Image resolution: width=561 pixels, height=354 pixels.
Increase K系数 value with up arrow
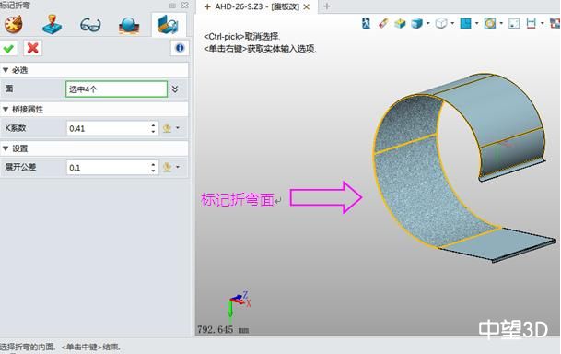pos(153,125)
